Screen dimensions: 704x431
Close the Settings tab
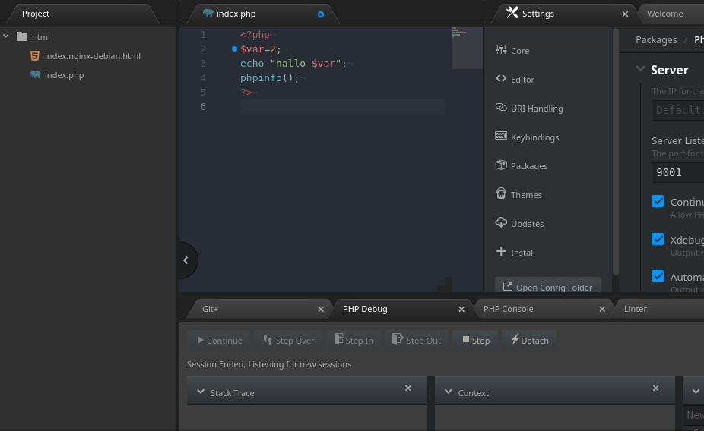625,14
